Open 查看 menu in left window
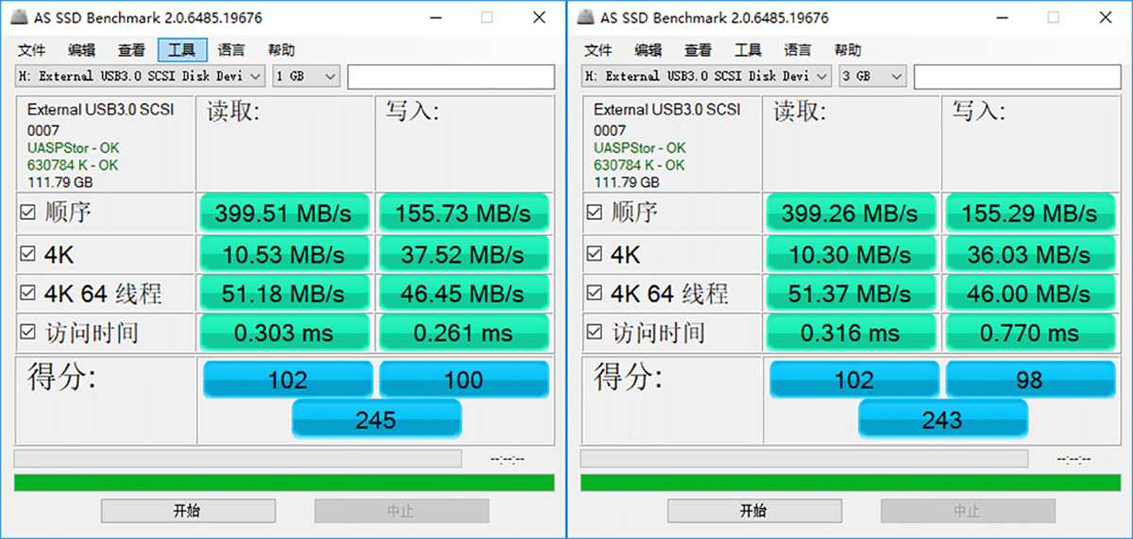Viewport: 1133px width, 539px height. (x=131, y=50)
